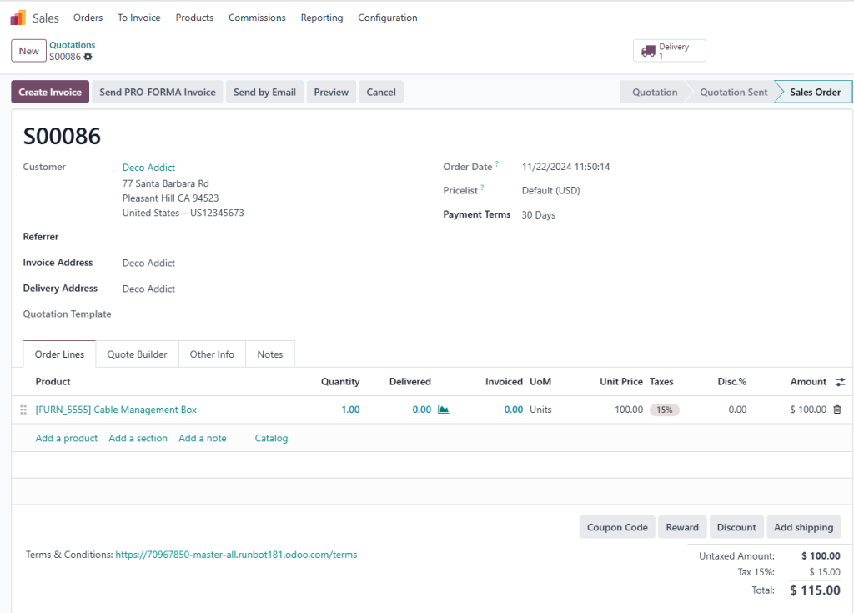Open the Terms & Conditions URL
854x613 pixels.
point(236,555)
